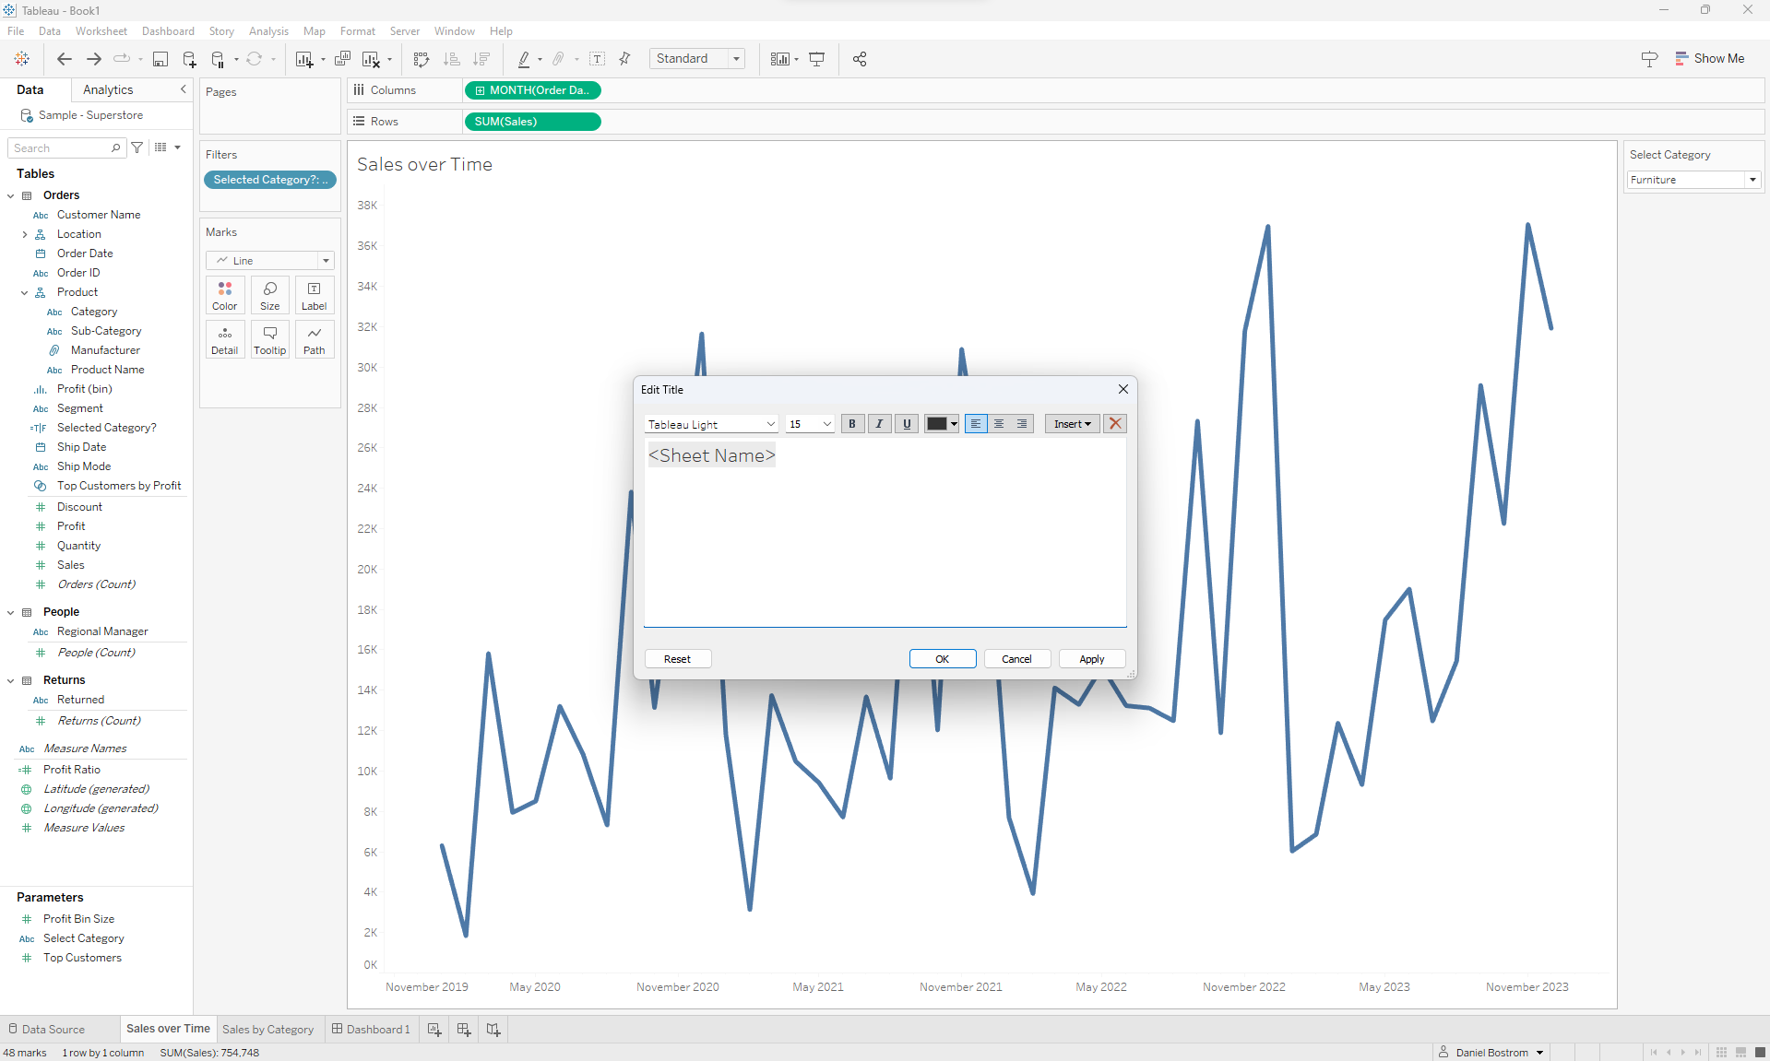Click the Reset button
1770x1061 pixels.
677,659
